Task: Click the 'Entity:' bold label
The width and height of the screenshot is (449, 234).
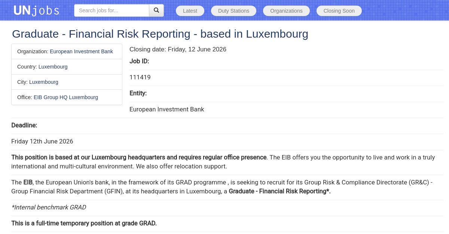Action: click(138, 93)
